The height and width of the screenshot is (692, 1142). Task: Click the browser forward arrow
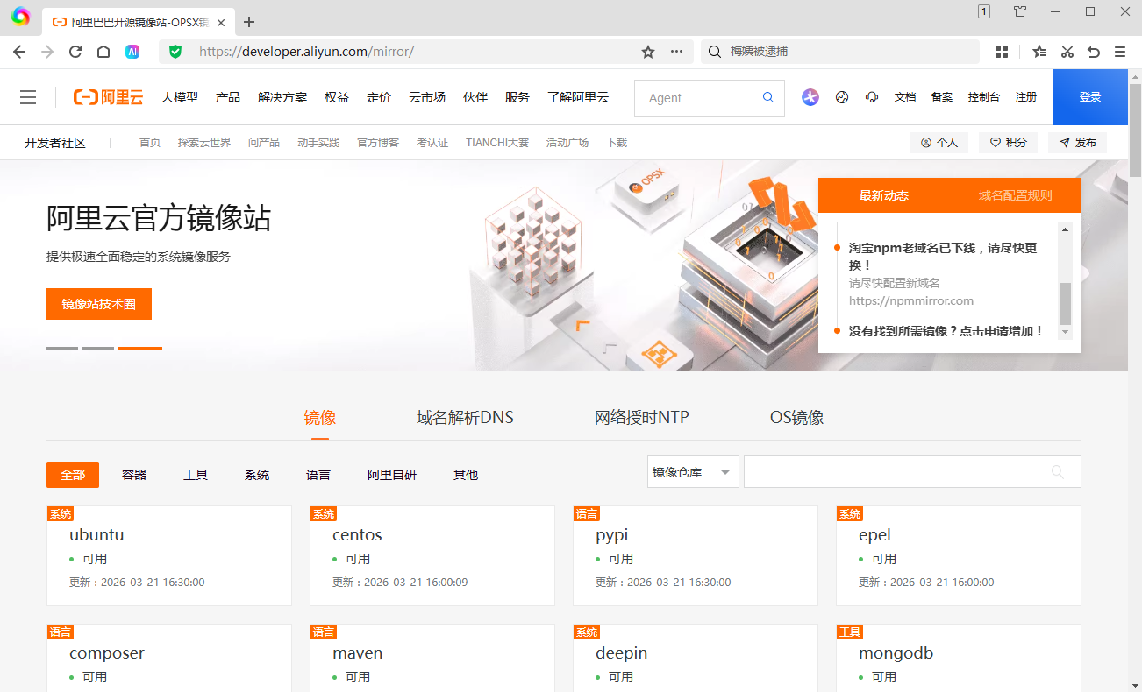(47, 52)
